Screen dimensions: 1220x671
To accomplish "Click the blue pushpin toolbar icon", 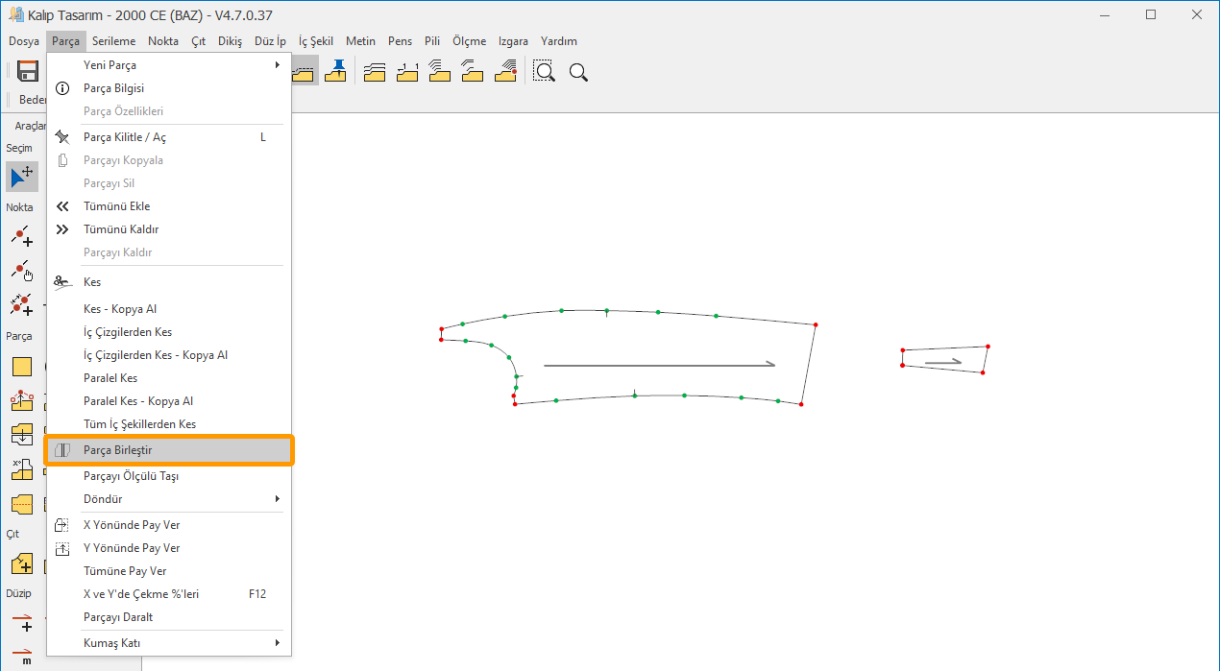I will coord(335,71).
